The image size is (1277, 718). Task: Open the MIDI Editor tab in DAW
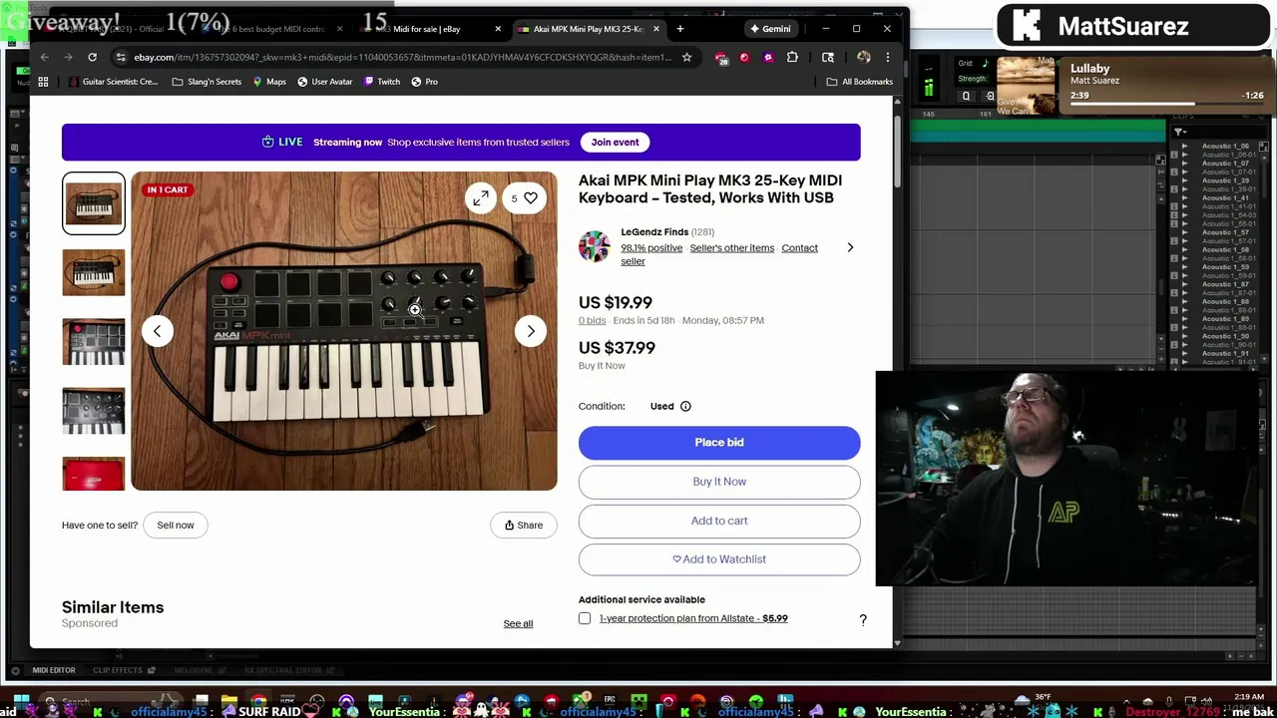tap(54, 670)
